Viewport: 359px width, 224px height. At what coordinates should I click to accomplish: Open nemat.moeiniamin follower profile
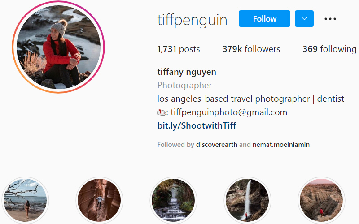click(281, 145)
